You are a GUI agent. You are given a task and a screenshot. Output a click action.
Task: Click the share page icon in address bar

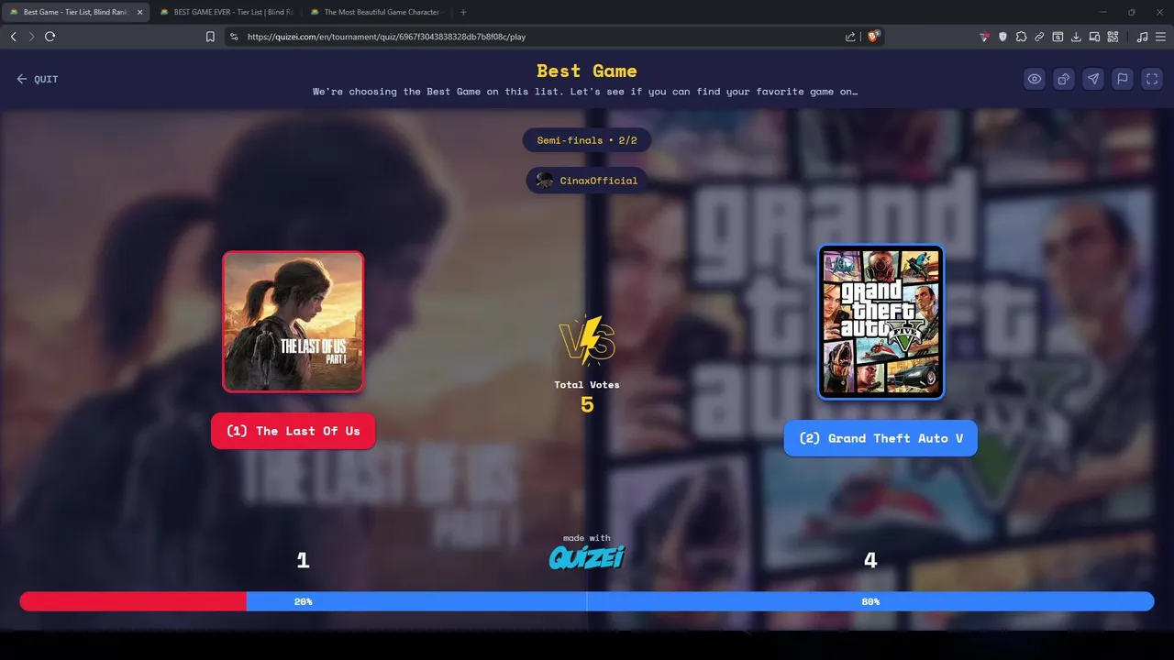pyautogui.click(x=850, y=37)
